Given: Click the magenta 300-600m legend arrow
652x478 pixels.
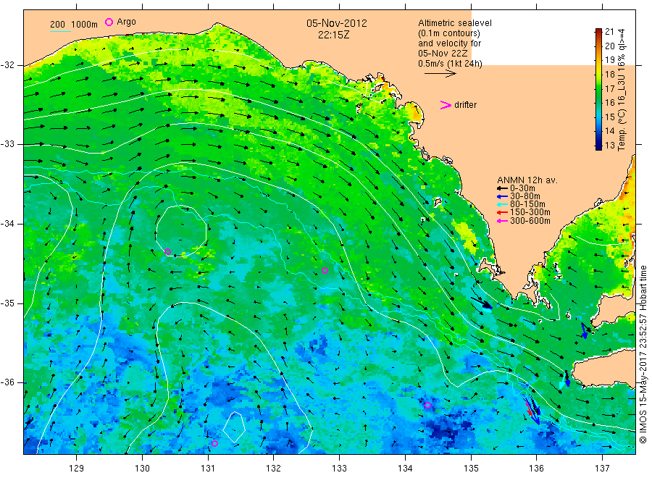Looking at the screenshot, I should tap(502, 221).
